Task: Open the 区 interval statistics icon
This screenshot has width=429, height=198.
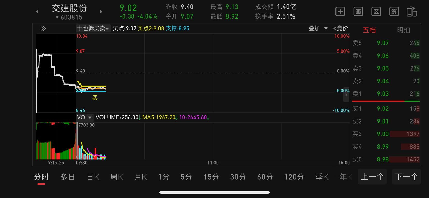Action: (376, 12)
